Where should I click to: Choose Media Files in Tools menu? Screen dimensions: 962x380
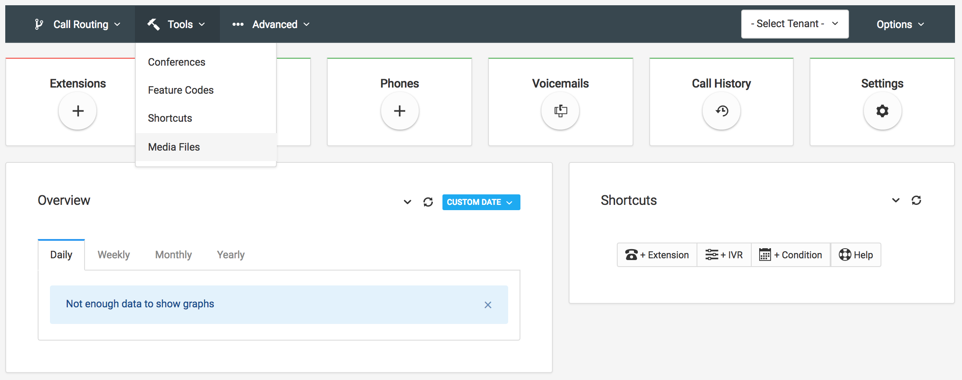click(206, 147)
